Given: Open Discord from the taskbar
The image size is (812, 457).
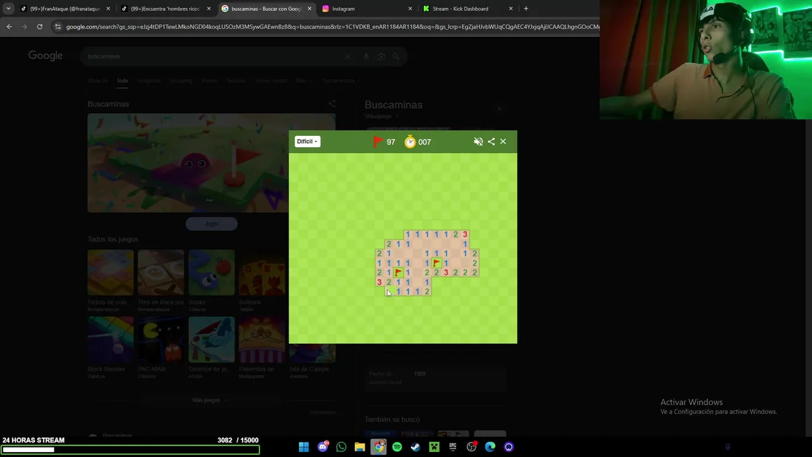Looking at the screenshot, I should (x=323, y=447).
